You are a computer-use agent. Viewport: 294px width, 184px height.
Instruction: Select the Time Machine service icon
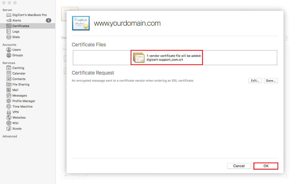pos(9,106)
